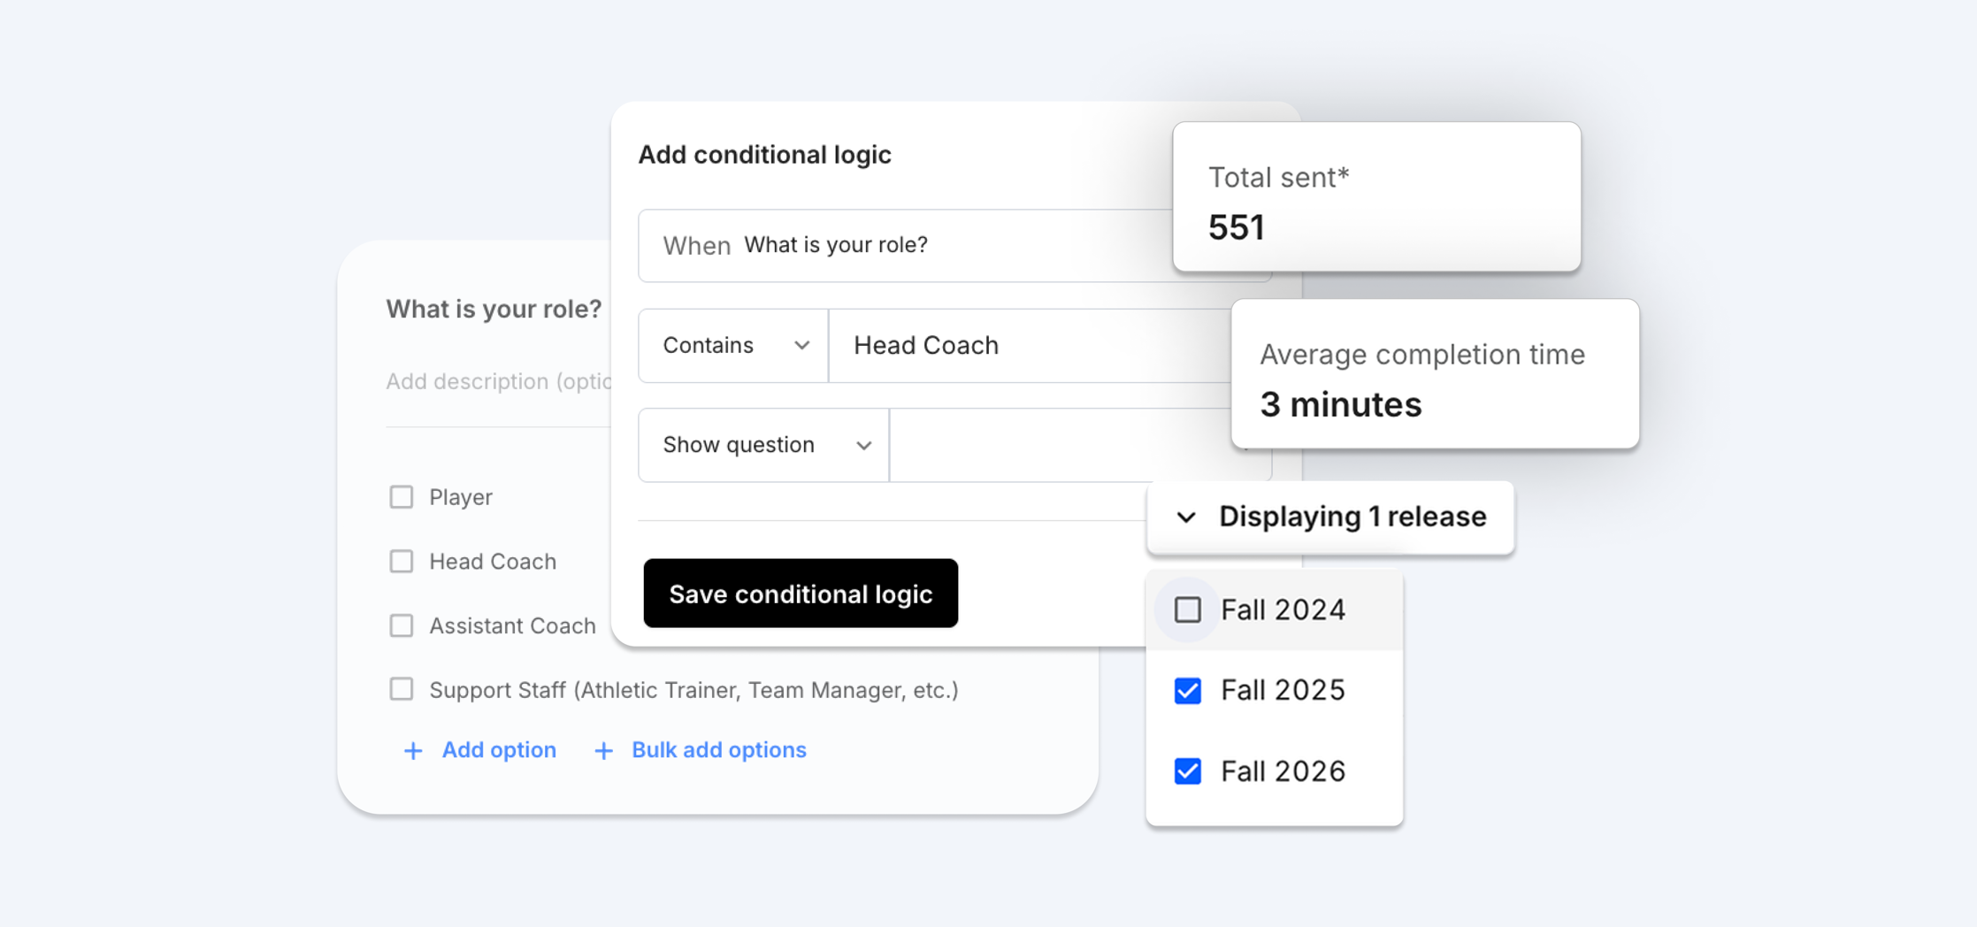Image resolution: width=1977 pixels, height=927 pixels.
Task: Open the Contains condition dropdown
Action: (x=733, y=346)
